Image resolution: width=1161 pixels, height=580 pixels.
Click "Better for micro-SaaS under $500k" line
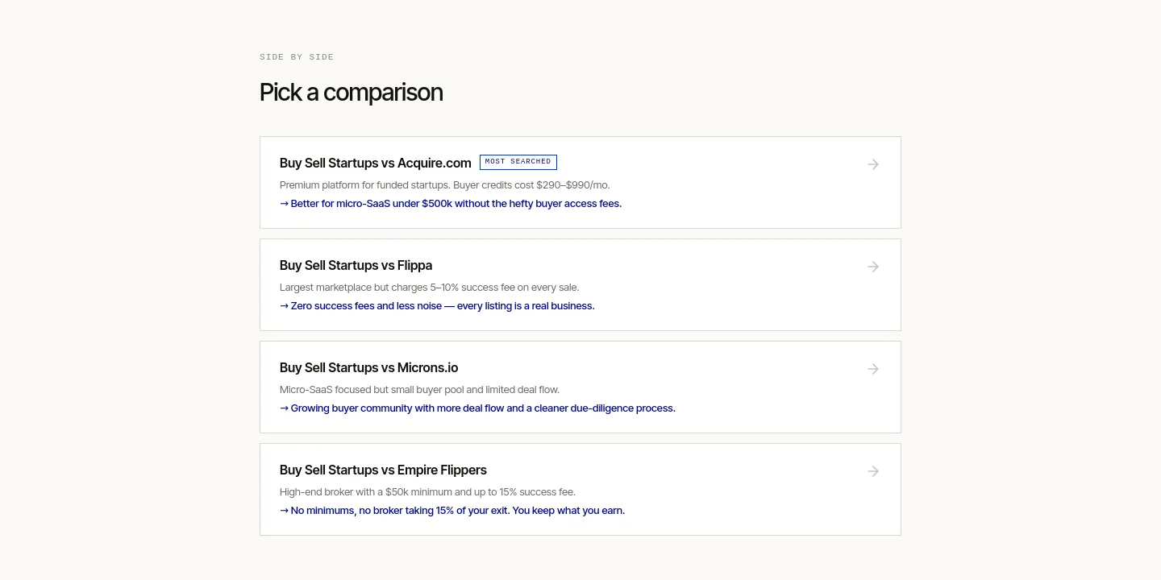[x=451, y=204]
